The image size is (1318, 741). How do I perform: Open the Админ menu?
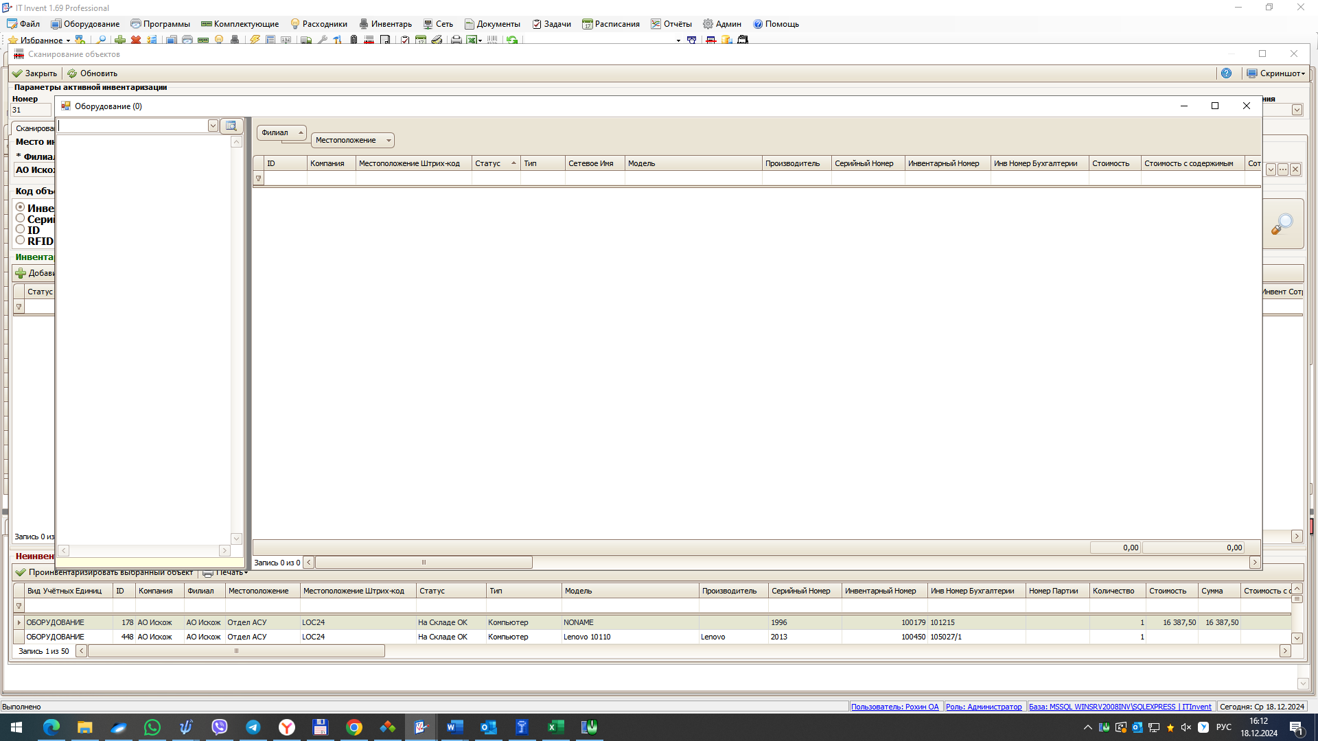coord(721,24)
